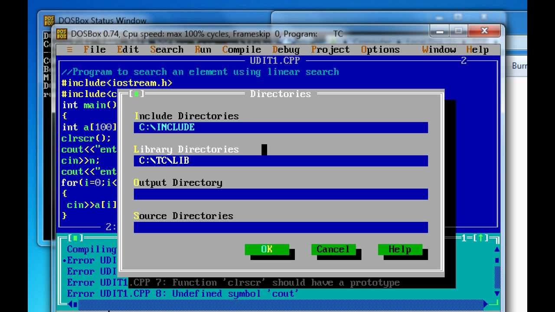Select the Source Directories label
555x312 pixels.
coord(183,216)
